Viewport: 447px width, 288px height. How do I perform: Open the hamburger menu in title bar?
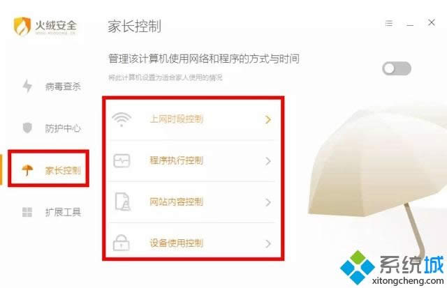(389, 23)
